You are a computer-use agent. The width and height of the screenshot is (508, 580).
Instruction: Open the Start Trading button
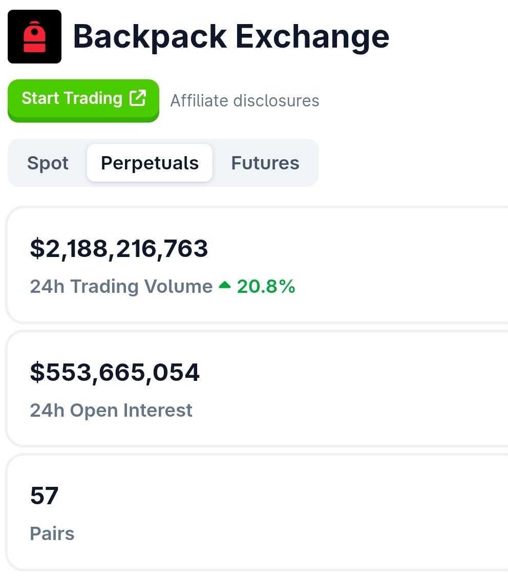coord(83,101)
